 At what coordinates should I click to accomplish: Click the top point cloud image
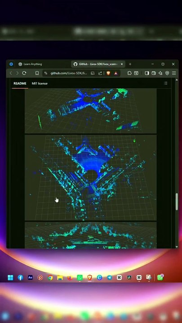tap(91, 111)
